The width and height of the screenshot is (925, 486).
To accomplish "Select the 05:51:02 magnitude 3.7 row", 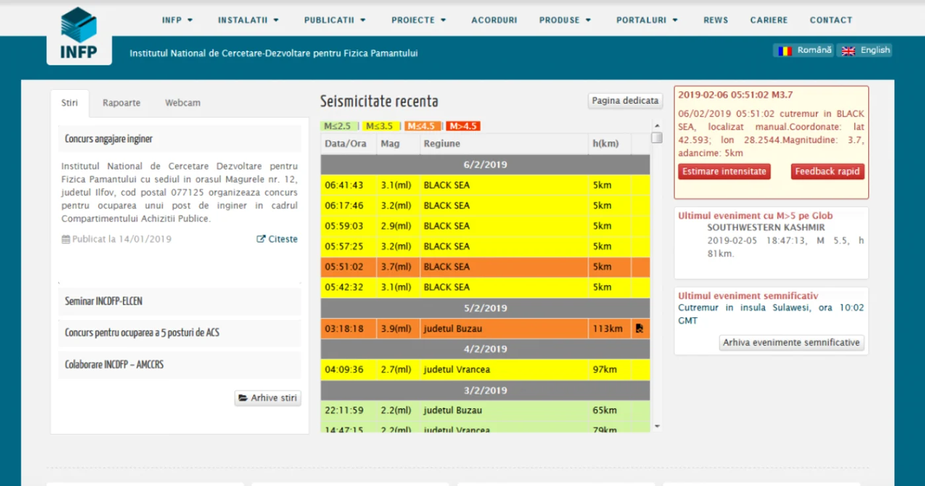I will [486, 267].
